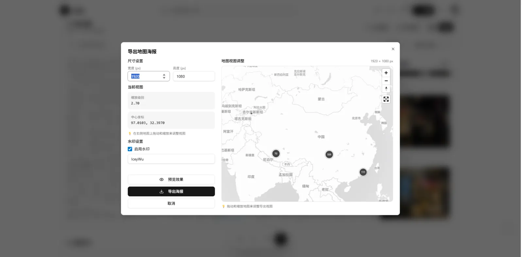The width and height of the screenshot is (523, 257).
Task: Click the 水印设置 section heading
Action: (x=135, y=142)
